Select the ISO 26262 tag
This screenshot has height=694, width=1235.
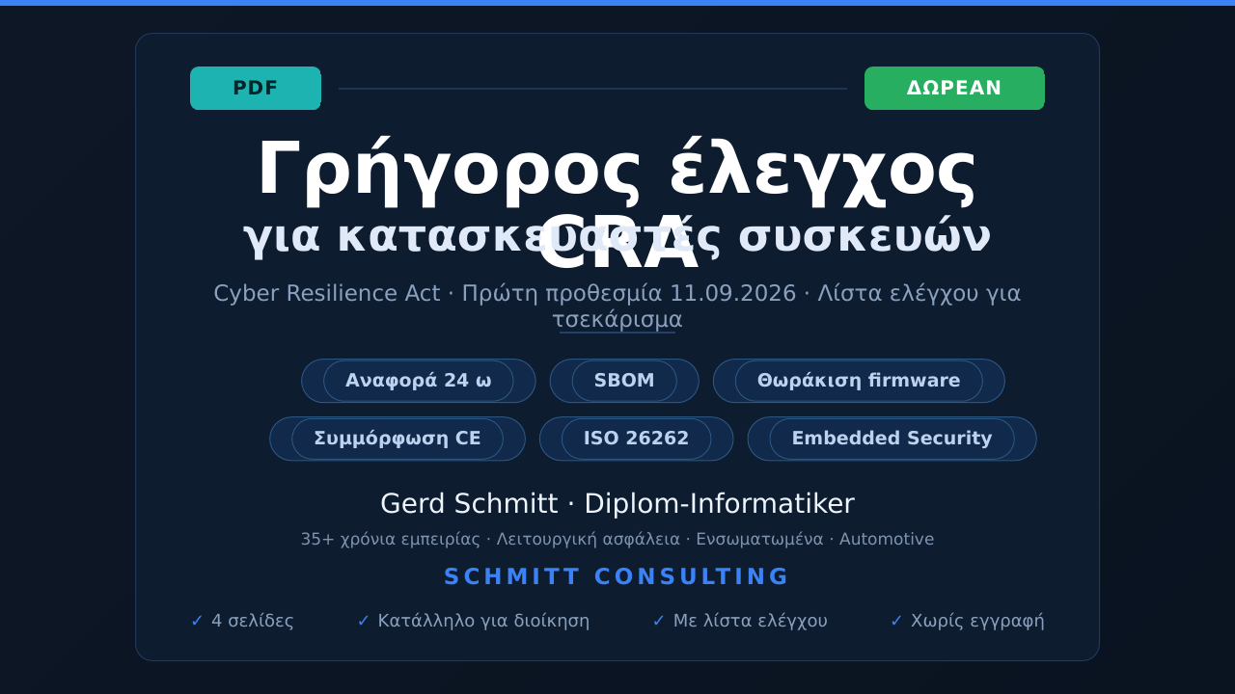(x=636, y=439)
